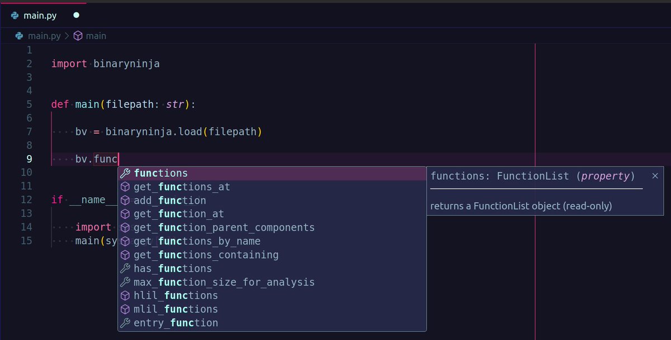Click the Python icon in the breadcrumb

pyautogui.click(x=20, y=36)
